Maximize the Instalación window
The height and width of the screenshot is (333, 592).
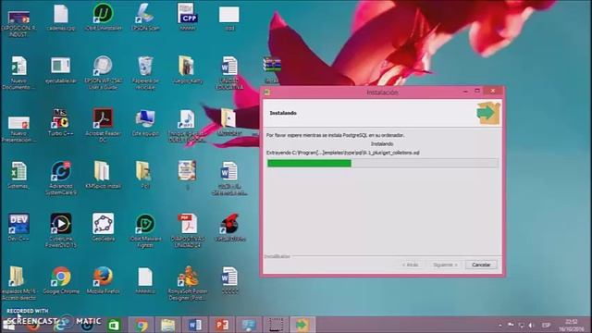[477, 91]
